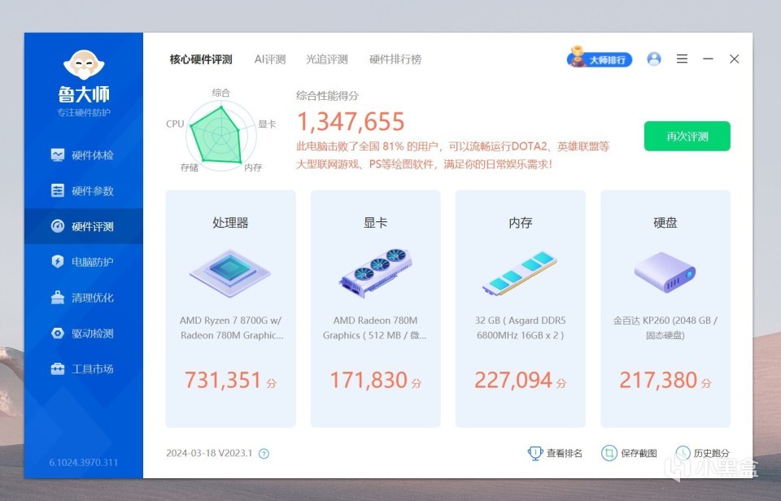Click the 硬盘 card heading
Image resolution: width=781 pixels, height=501 pixels.
(665, 223)
